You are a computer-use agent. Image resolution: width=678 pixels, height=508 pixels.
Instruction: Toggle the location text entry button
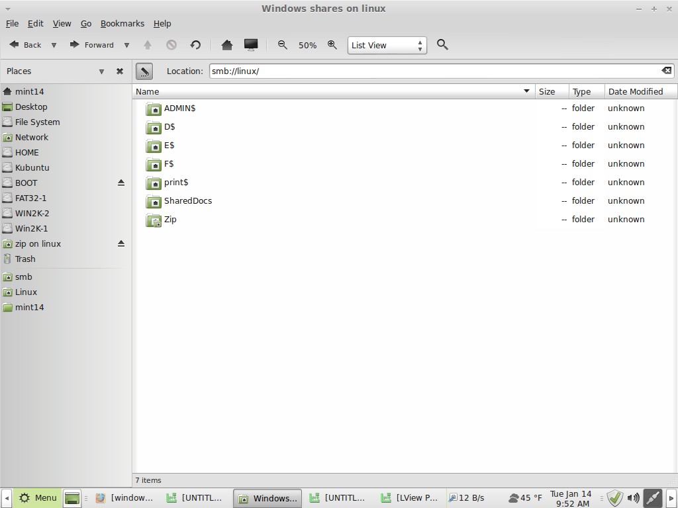point(144,71)
